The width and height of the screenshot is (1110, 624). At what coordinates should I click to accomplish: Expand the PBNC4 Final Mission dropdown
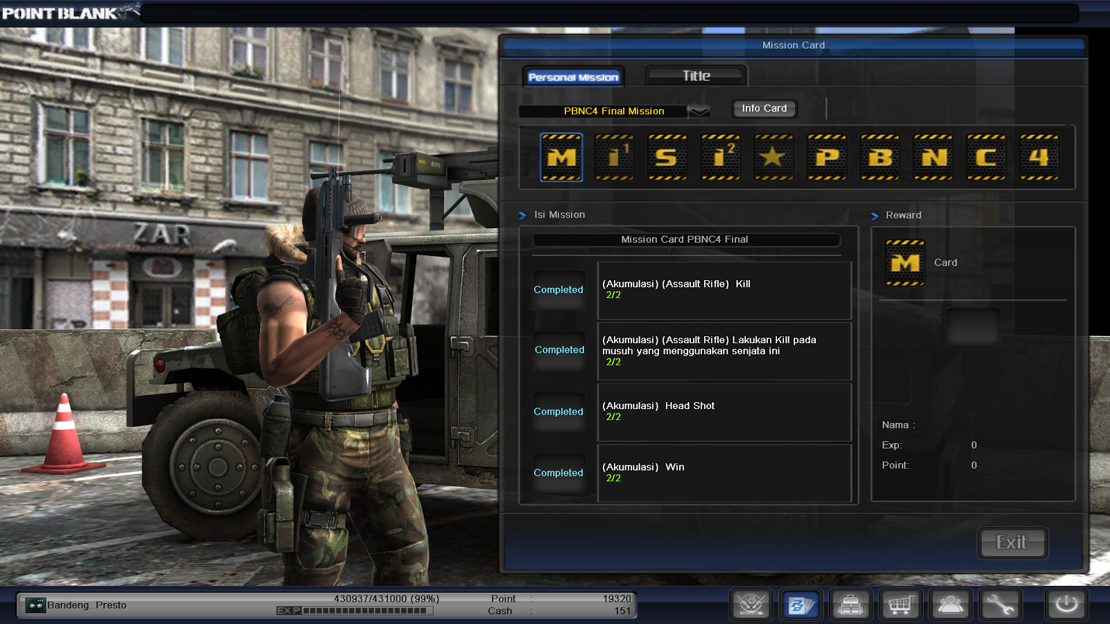(613, 111)
